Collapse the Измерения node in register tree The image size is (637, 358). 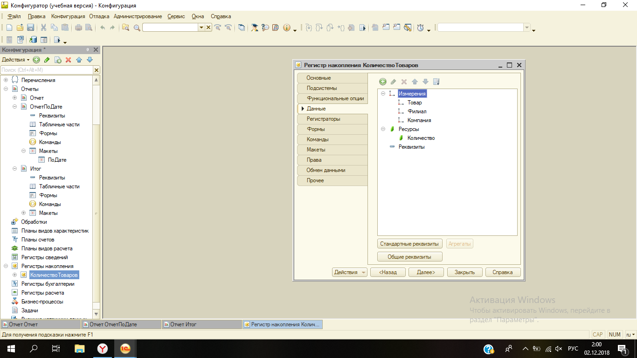coord(383,94)
